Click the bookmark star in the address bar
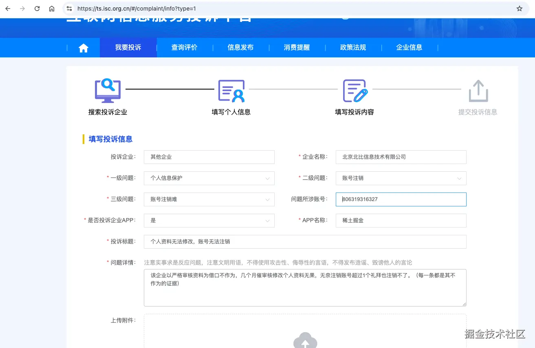535x348 pixels. 519,8
